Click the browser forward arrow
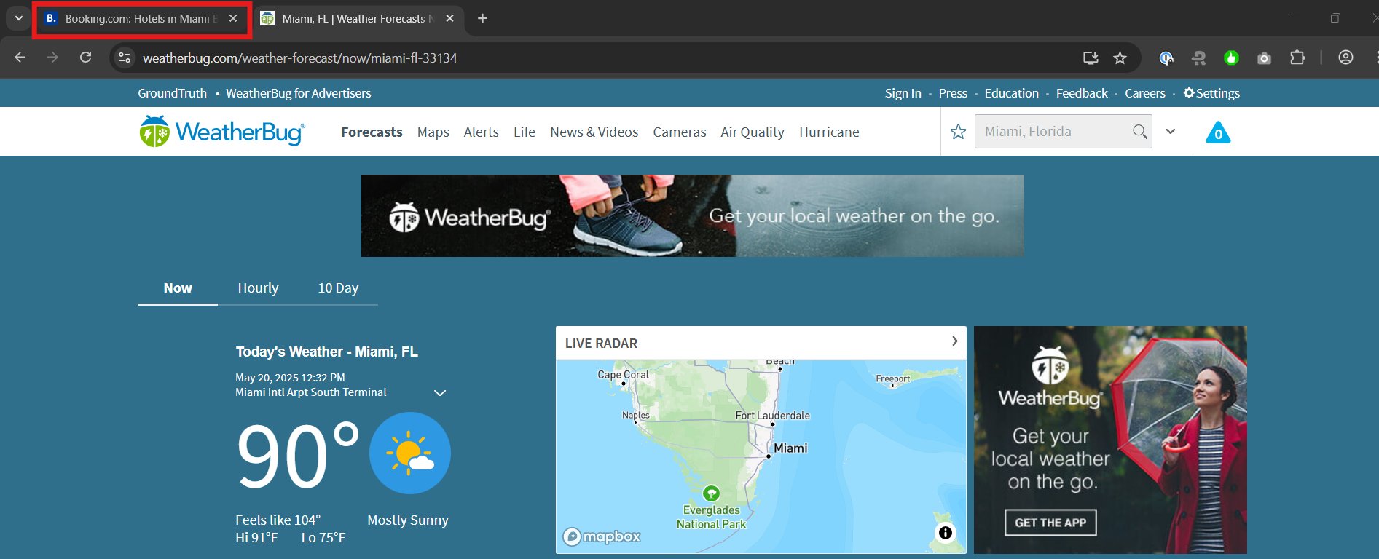This screenshot has height=559, width=1379. (x=52, y=58)
